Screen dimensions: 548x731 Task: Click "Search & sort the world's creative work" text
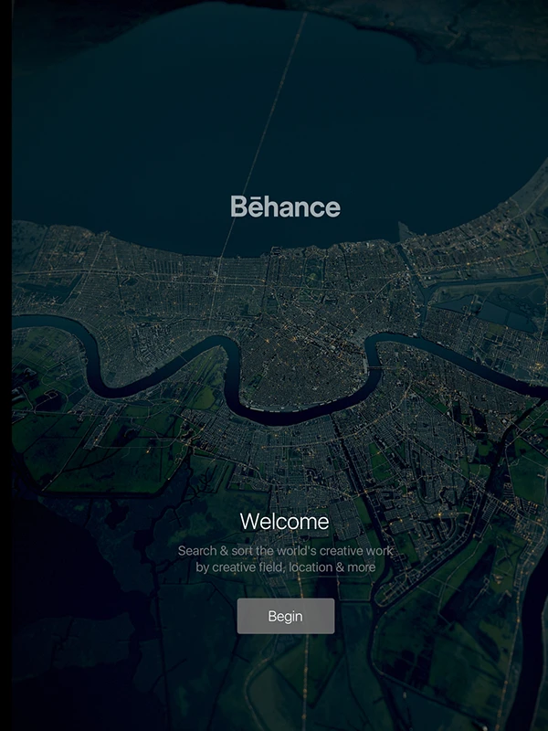pyautogui.click(x=285, y=551)
